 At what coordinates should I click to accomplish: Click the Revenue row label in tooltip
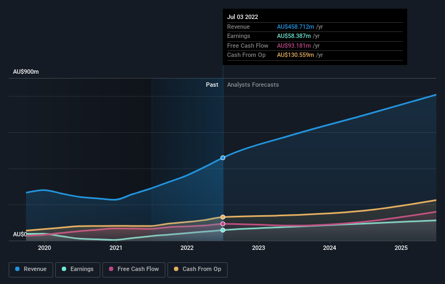coord(238,27)
